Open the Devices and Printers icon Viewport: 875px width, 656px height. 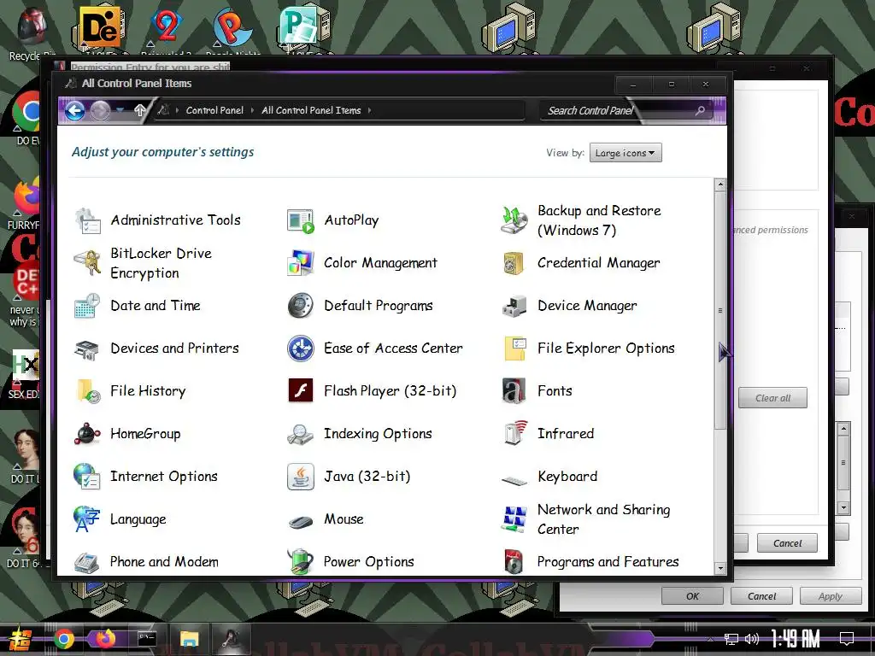tap(88, 348)
